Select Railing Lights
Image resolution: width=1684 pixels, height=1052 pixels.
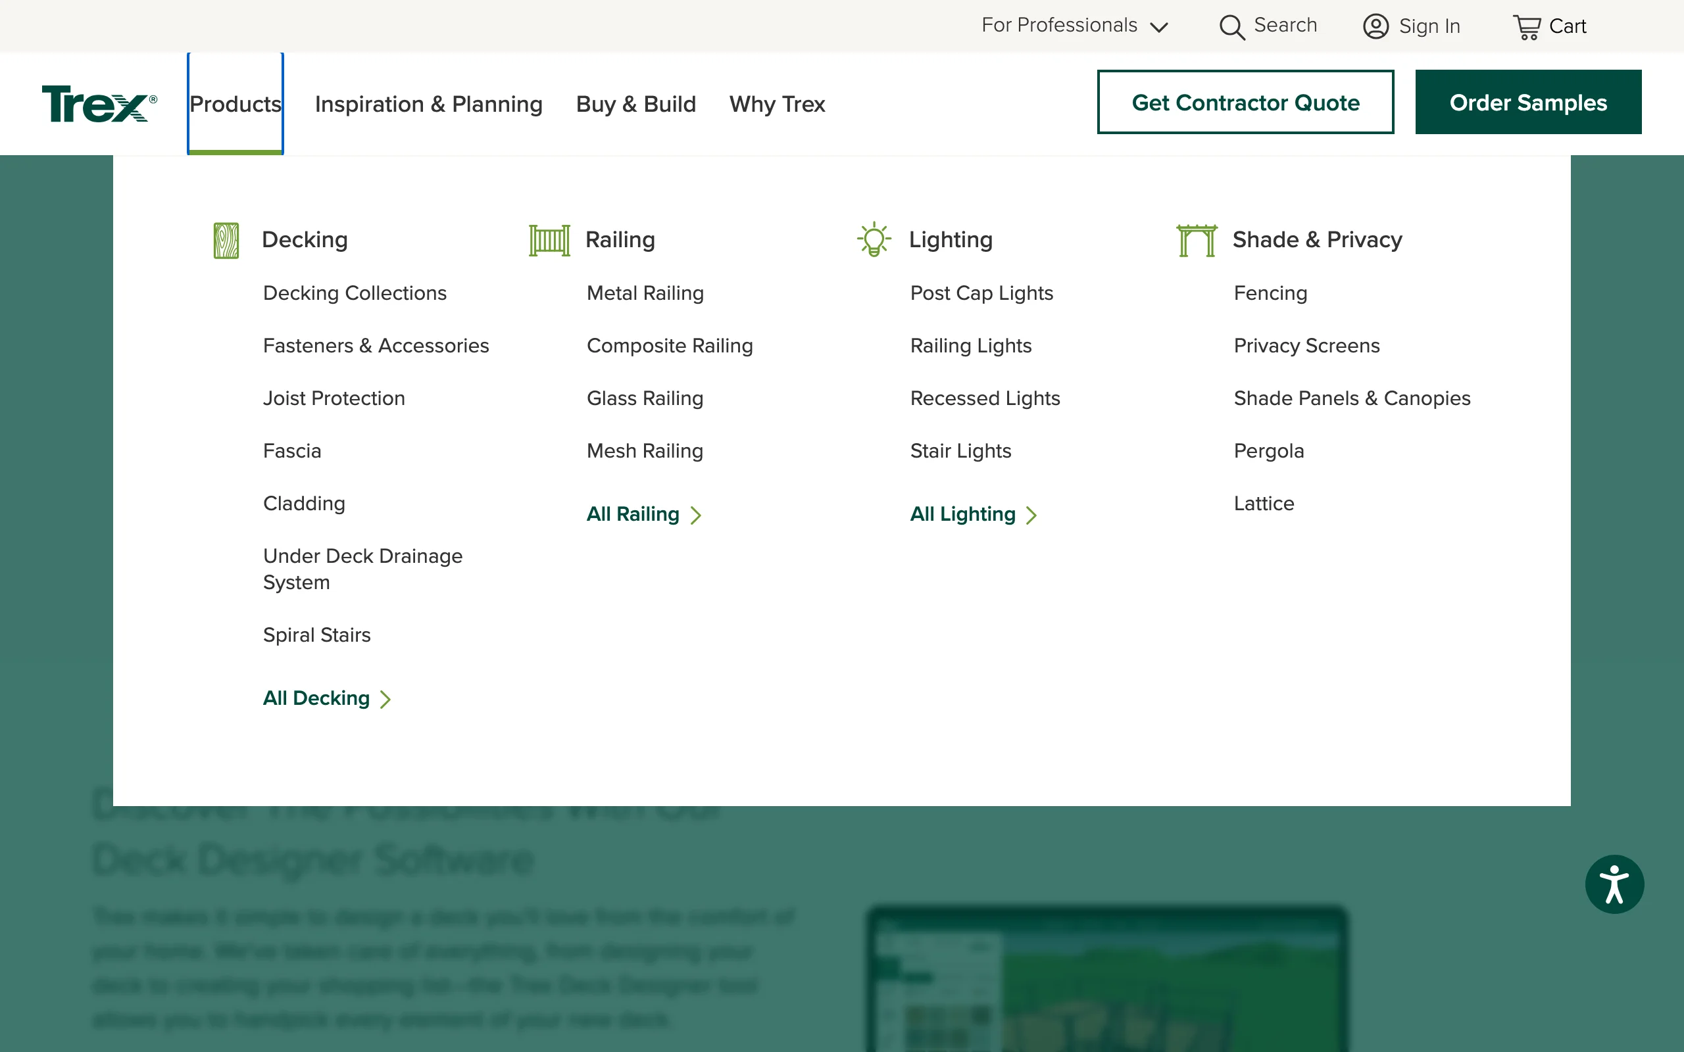pyautogui.click(x=971, y=346)
